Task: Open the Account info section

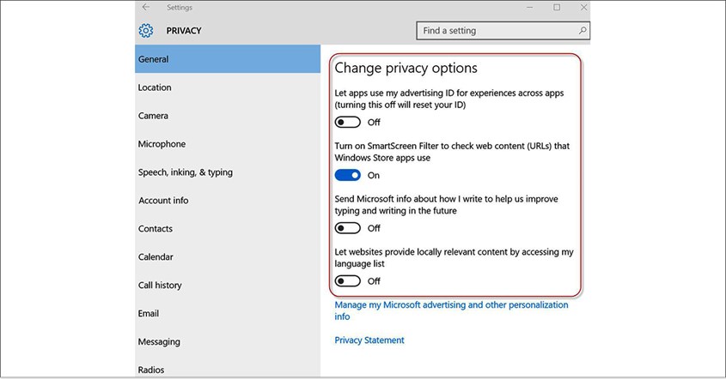Action: point(163,201)
